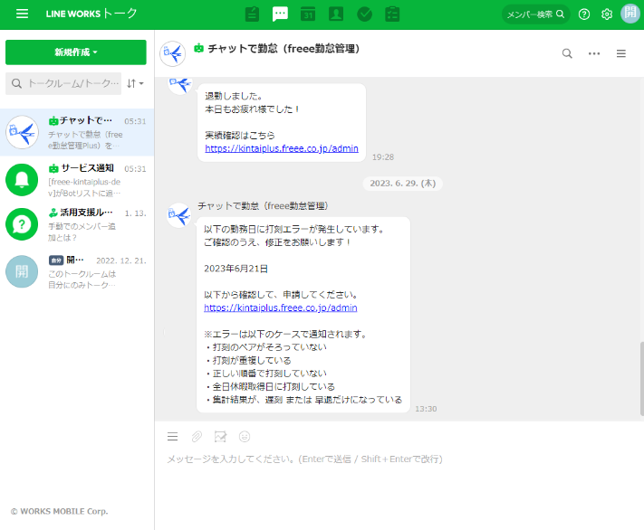Click the 2023年6月21日 text in message
644x530 pixels.
point(236,269)
